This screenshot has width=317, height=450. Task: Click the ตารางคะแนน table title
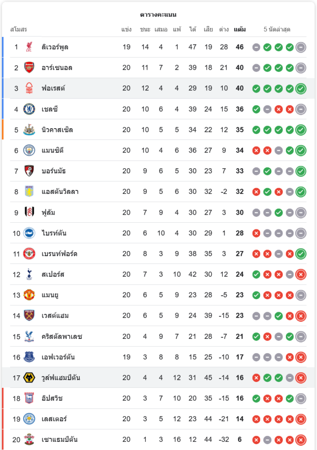(158, 15)
